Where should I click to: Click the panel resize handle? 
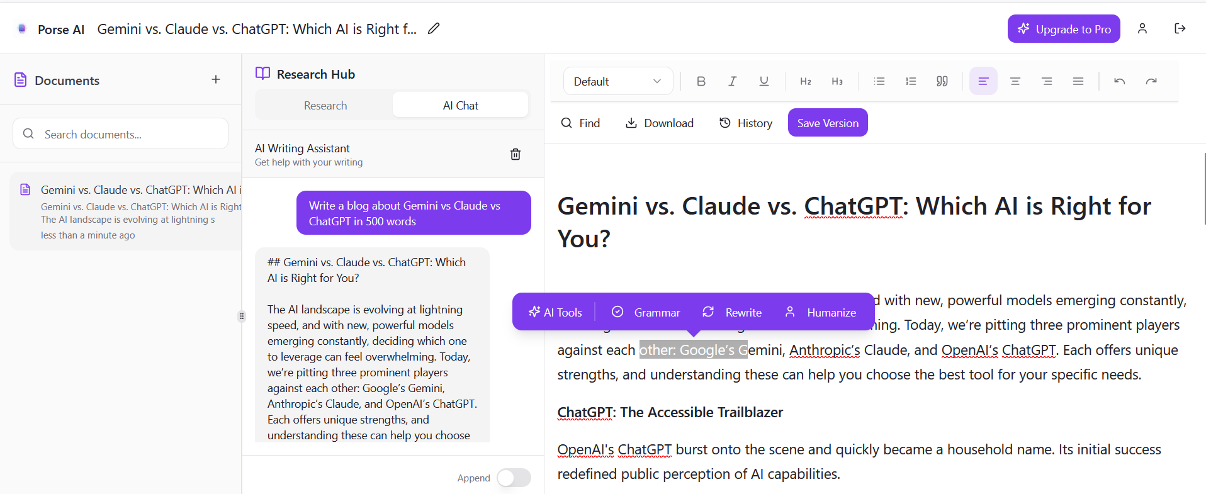click(x=242, y=316)
